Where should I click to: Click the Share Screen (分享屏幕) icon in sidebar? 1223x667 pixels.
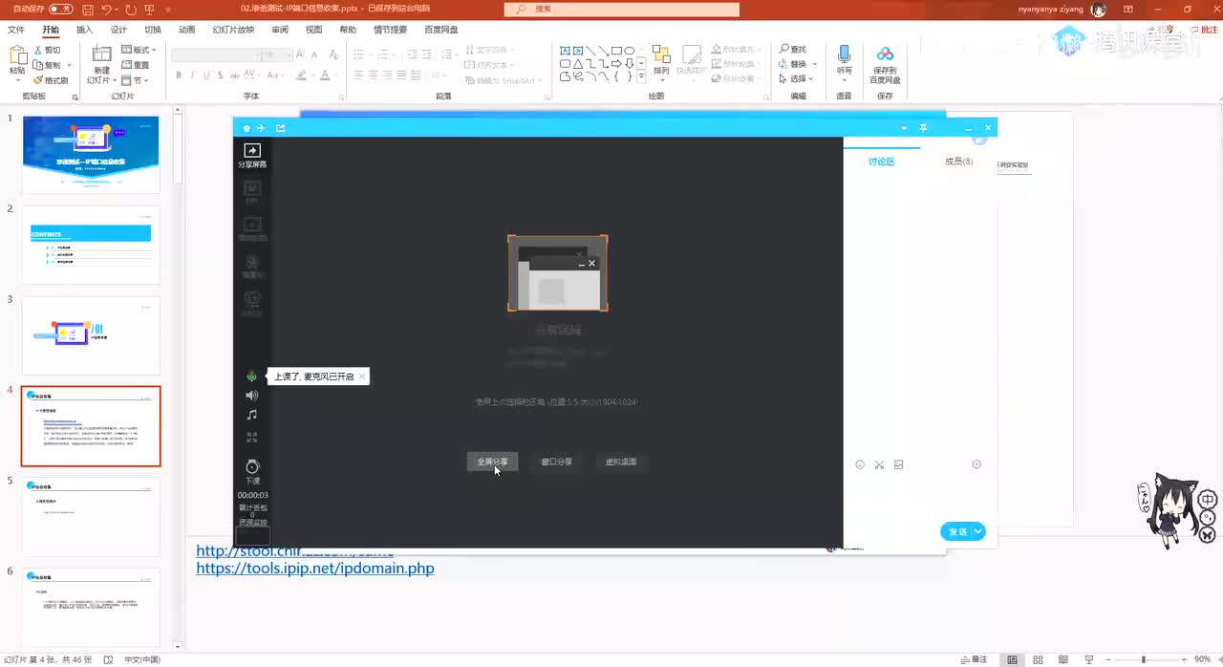click(252, 150)
